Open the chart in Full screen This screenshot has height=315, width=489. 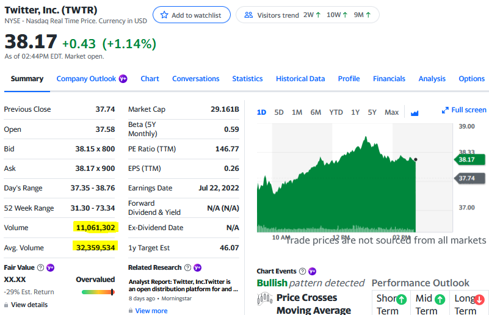click(x=464, y=110)
